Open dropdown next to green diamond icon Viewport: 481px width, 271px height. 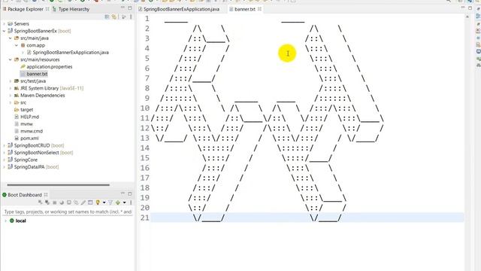click(x=124, y=202)
